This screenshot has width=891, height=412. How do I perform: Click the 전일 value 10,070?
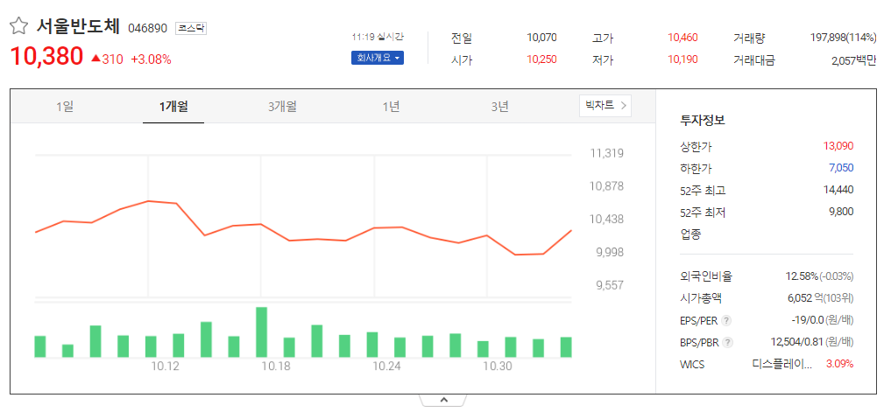tap(541, 38)
